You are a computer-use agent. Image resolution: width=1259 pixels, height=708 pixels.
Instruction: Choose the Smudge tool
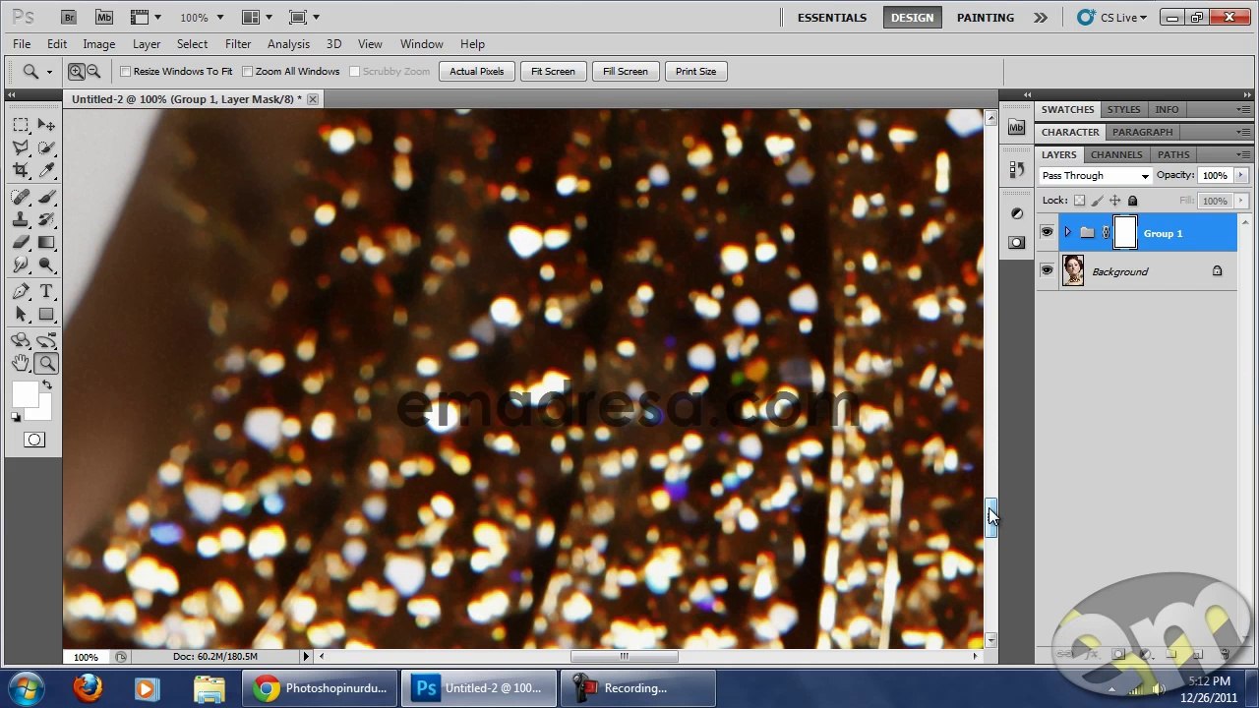point(21,265)
